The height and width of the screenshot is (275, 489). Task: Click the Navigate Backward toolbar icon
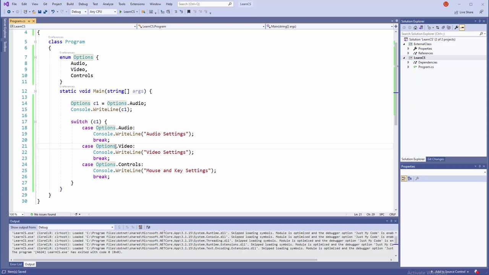(9, 12)
